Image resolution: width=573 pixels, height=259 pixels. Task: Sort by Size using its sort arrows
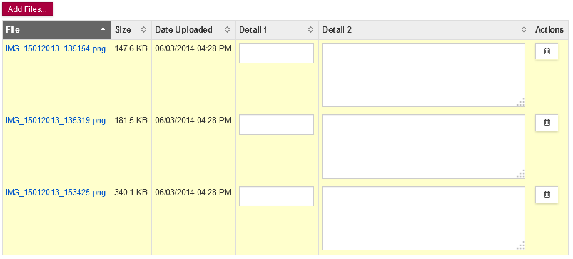click(144, 30)
